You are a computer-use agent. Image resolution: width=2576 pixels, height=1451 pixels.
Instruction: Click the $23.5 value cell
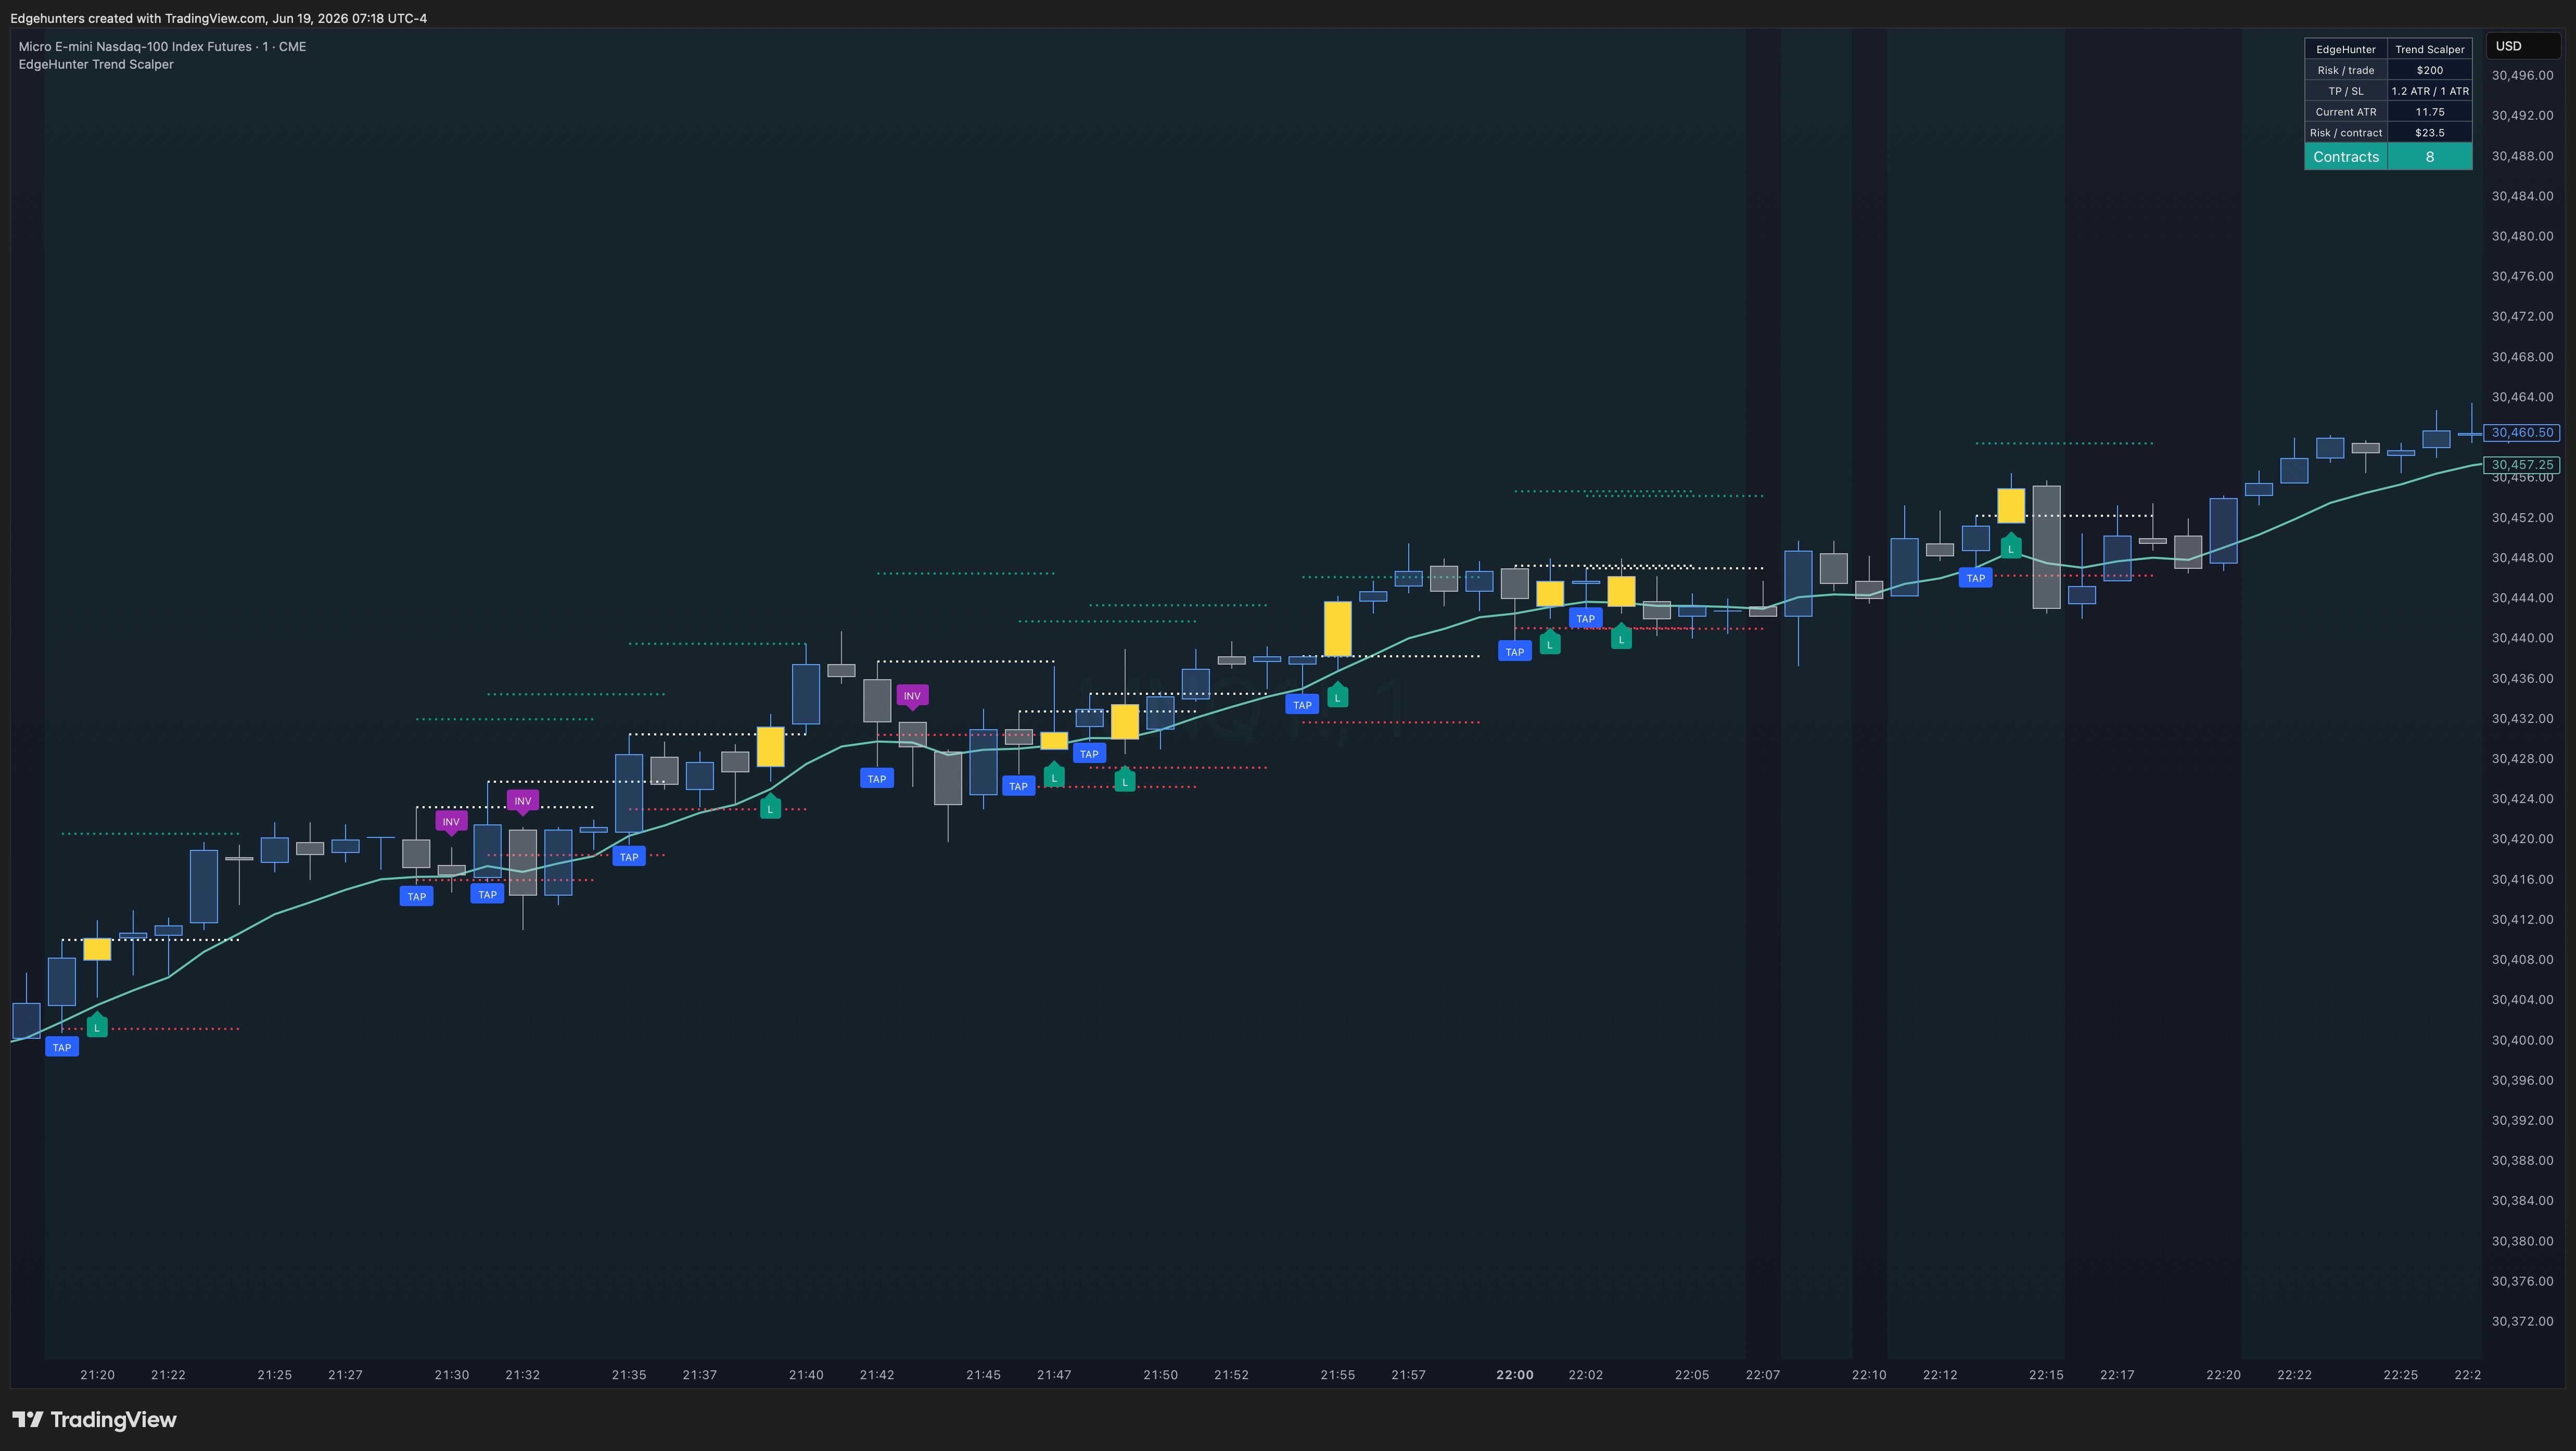click(2430, 132)
